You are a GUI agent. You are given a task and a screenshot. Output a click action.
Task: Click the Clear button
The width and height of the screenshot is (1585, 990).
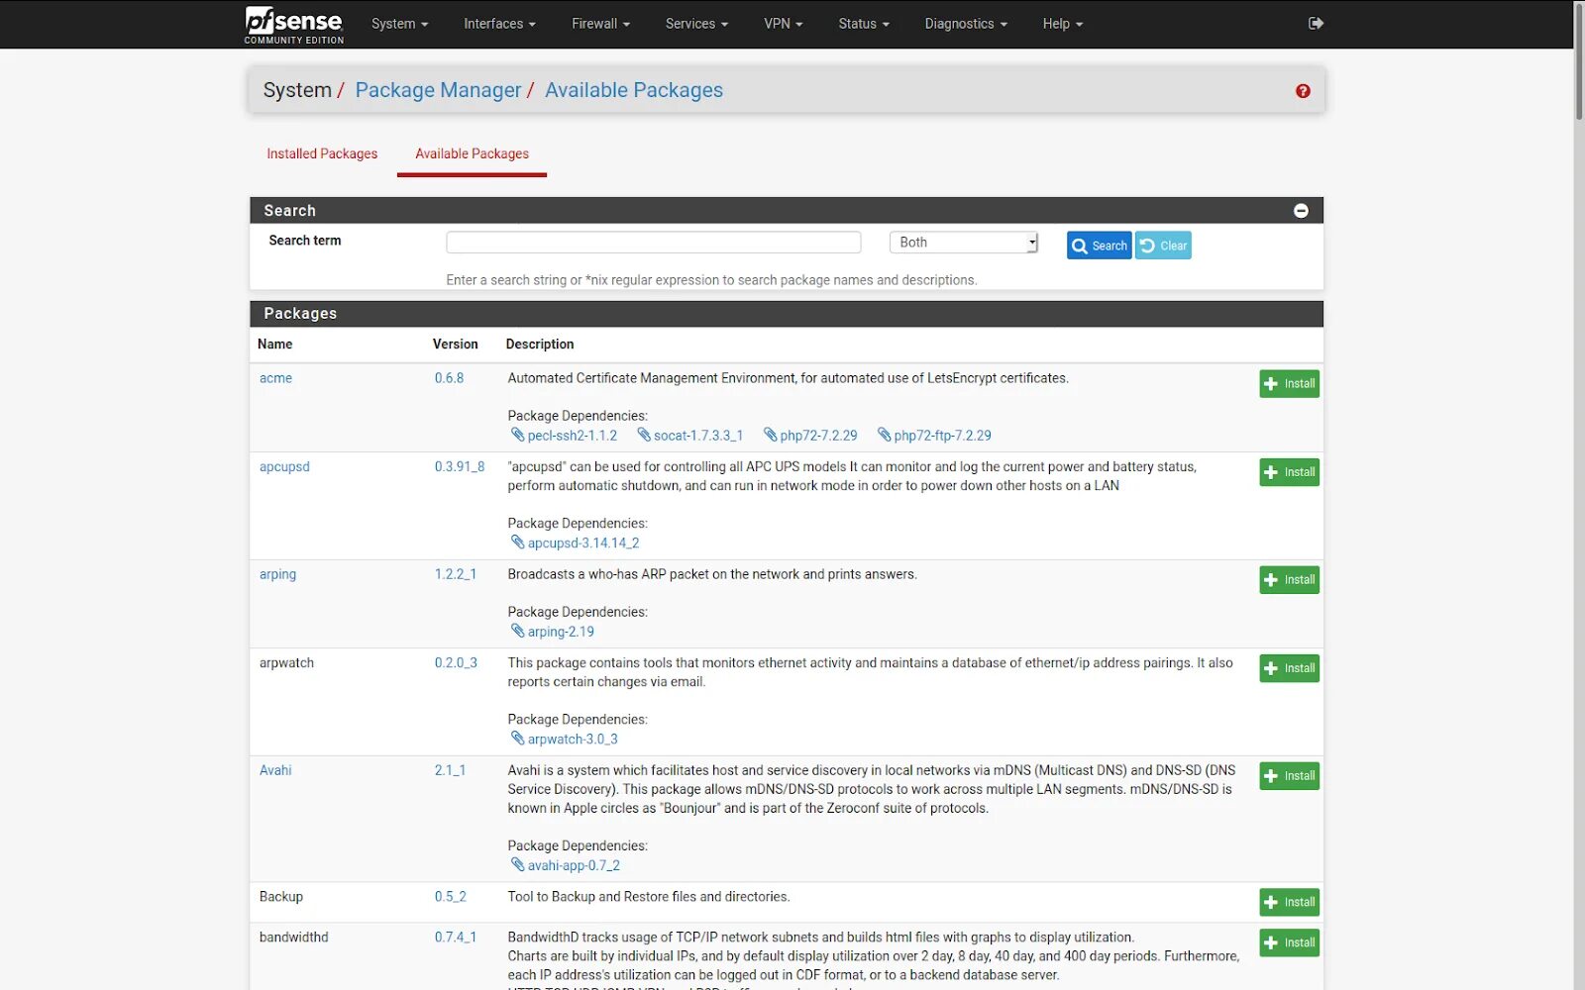1163,246
